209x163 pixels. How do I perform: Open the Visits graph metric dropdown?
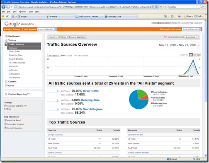pos(54,56)
